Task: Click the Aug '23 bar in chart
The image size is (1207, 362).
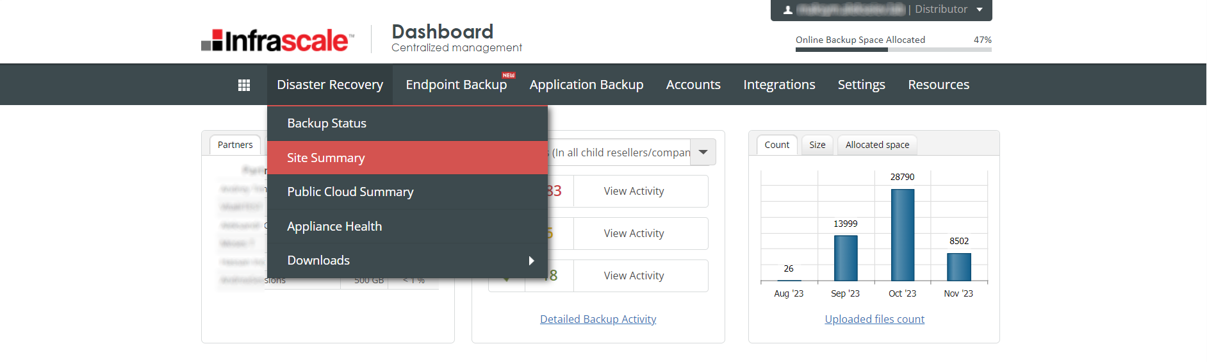Action: 789,280
